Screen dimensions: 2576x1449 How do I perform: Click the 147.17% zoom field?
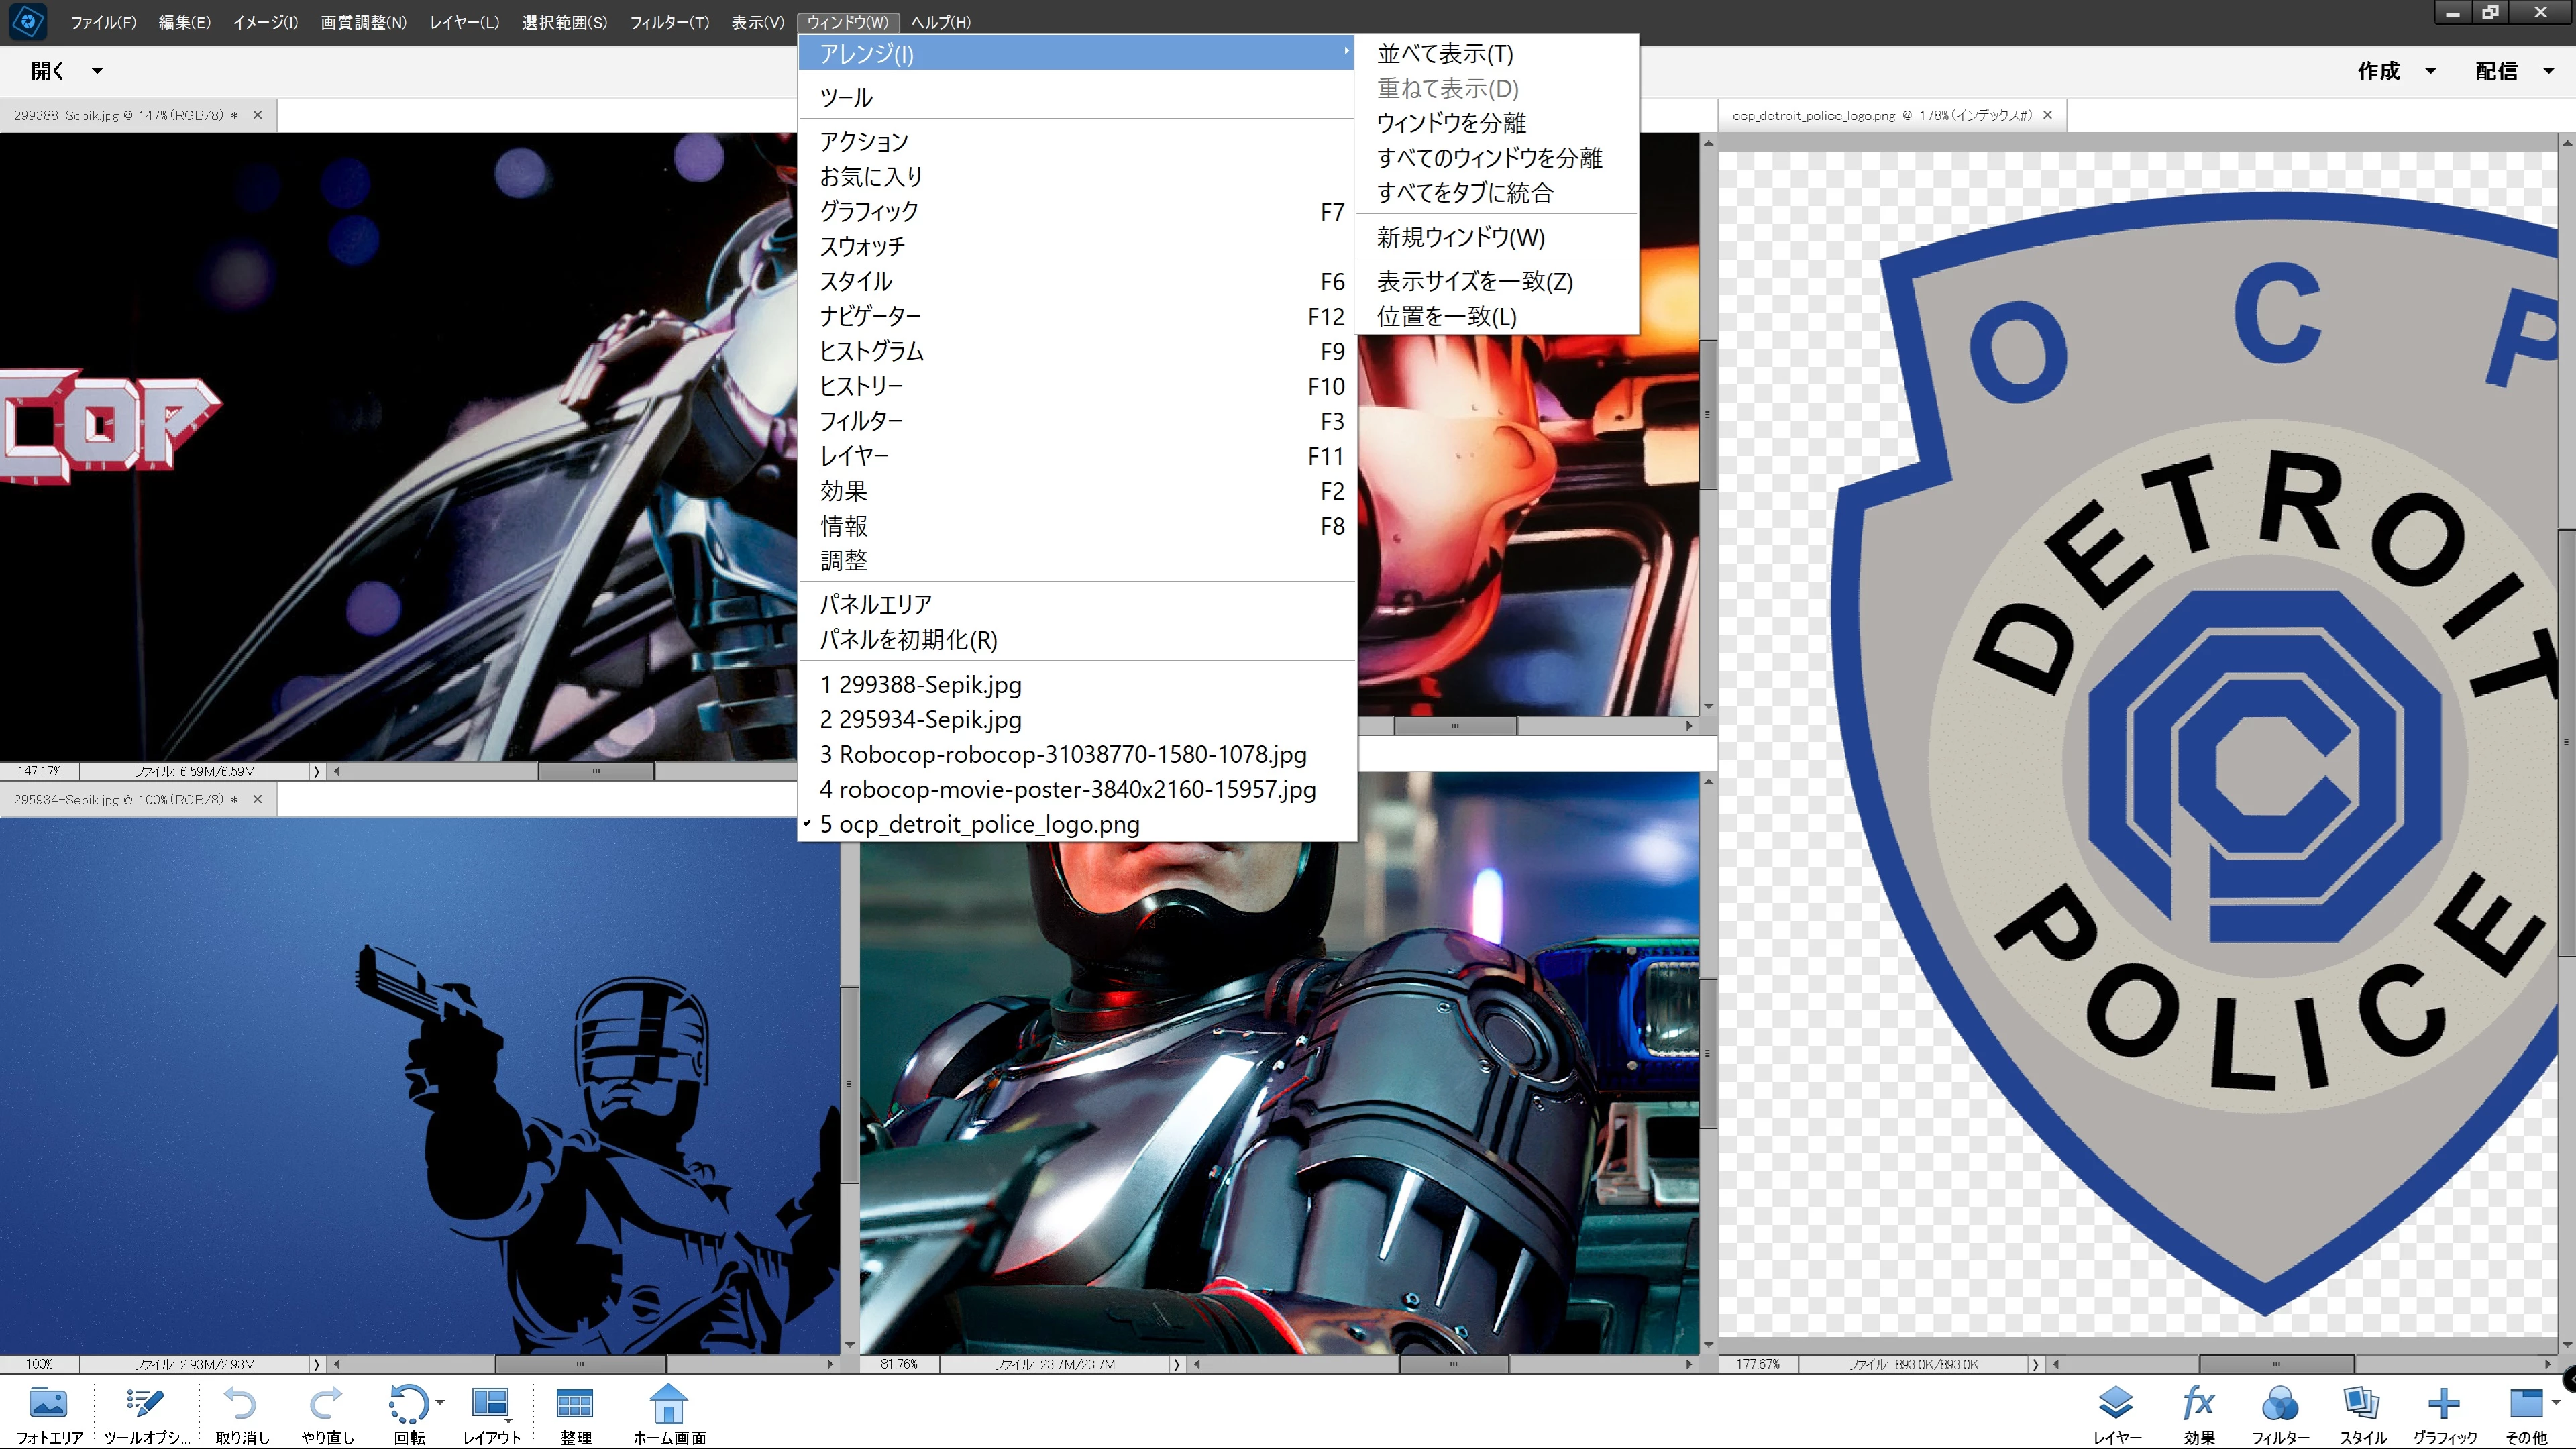(x=39, y=771)
